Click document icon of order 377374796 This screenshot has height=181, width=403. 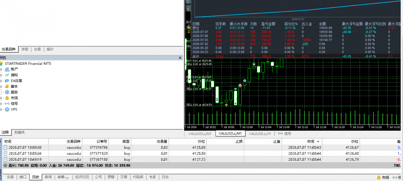5,148
